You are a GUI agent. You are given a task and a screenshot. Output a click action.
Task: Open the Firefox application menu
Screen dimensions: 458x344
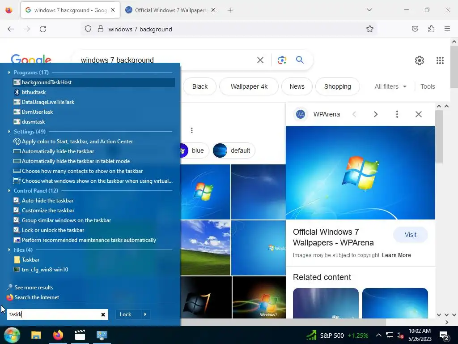pos(447,29)
